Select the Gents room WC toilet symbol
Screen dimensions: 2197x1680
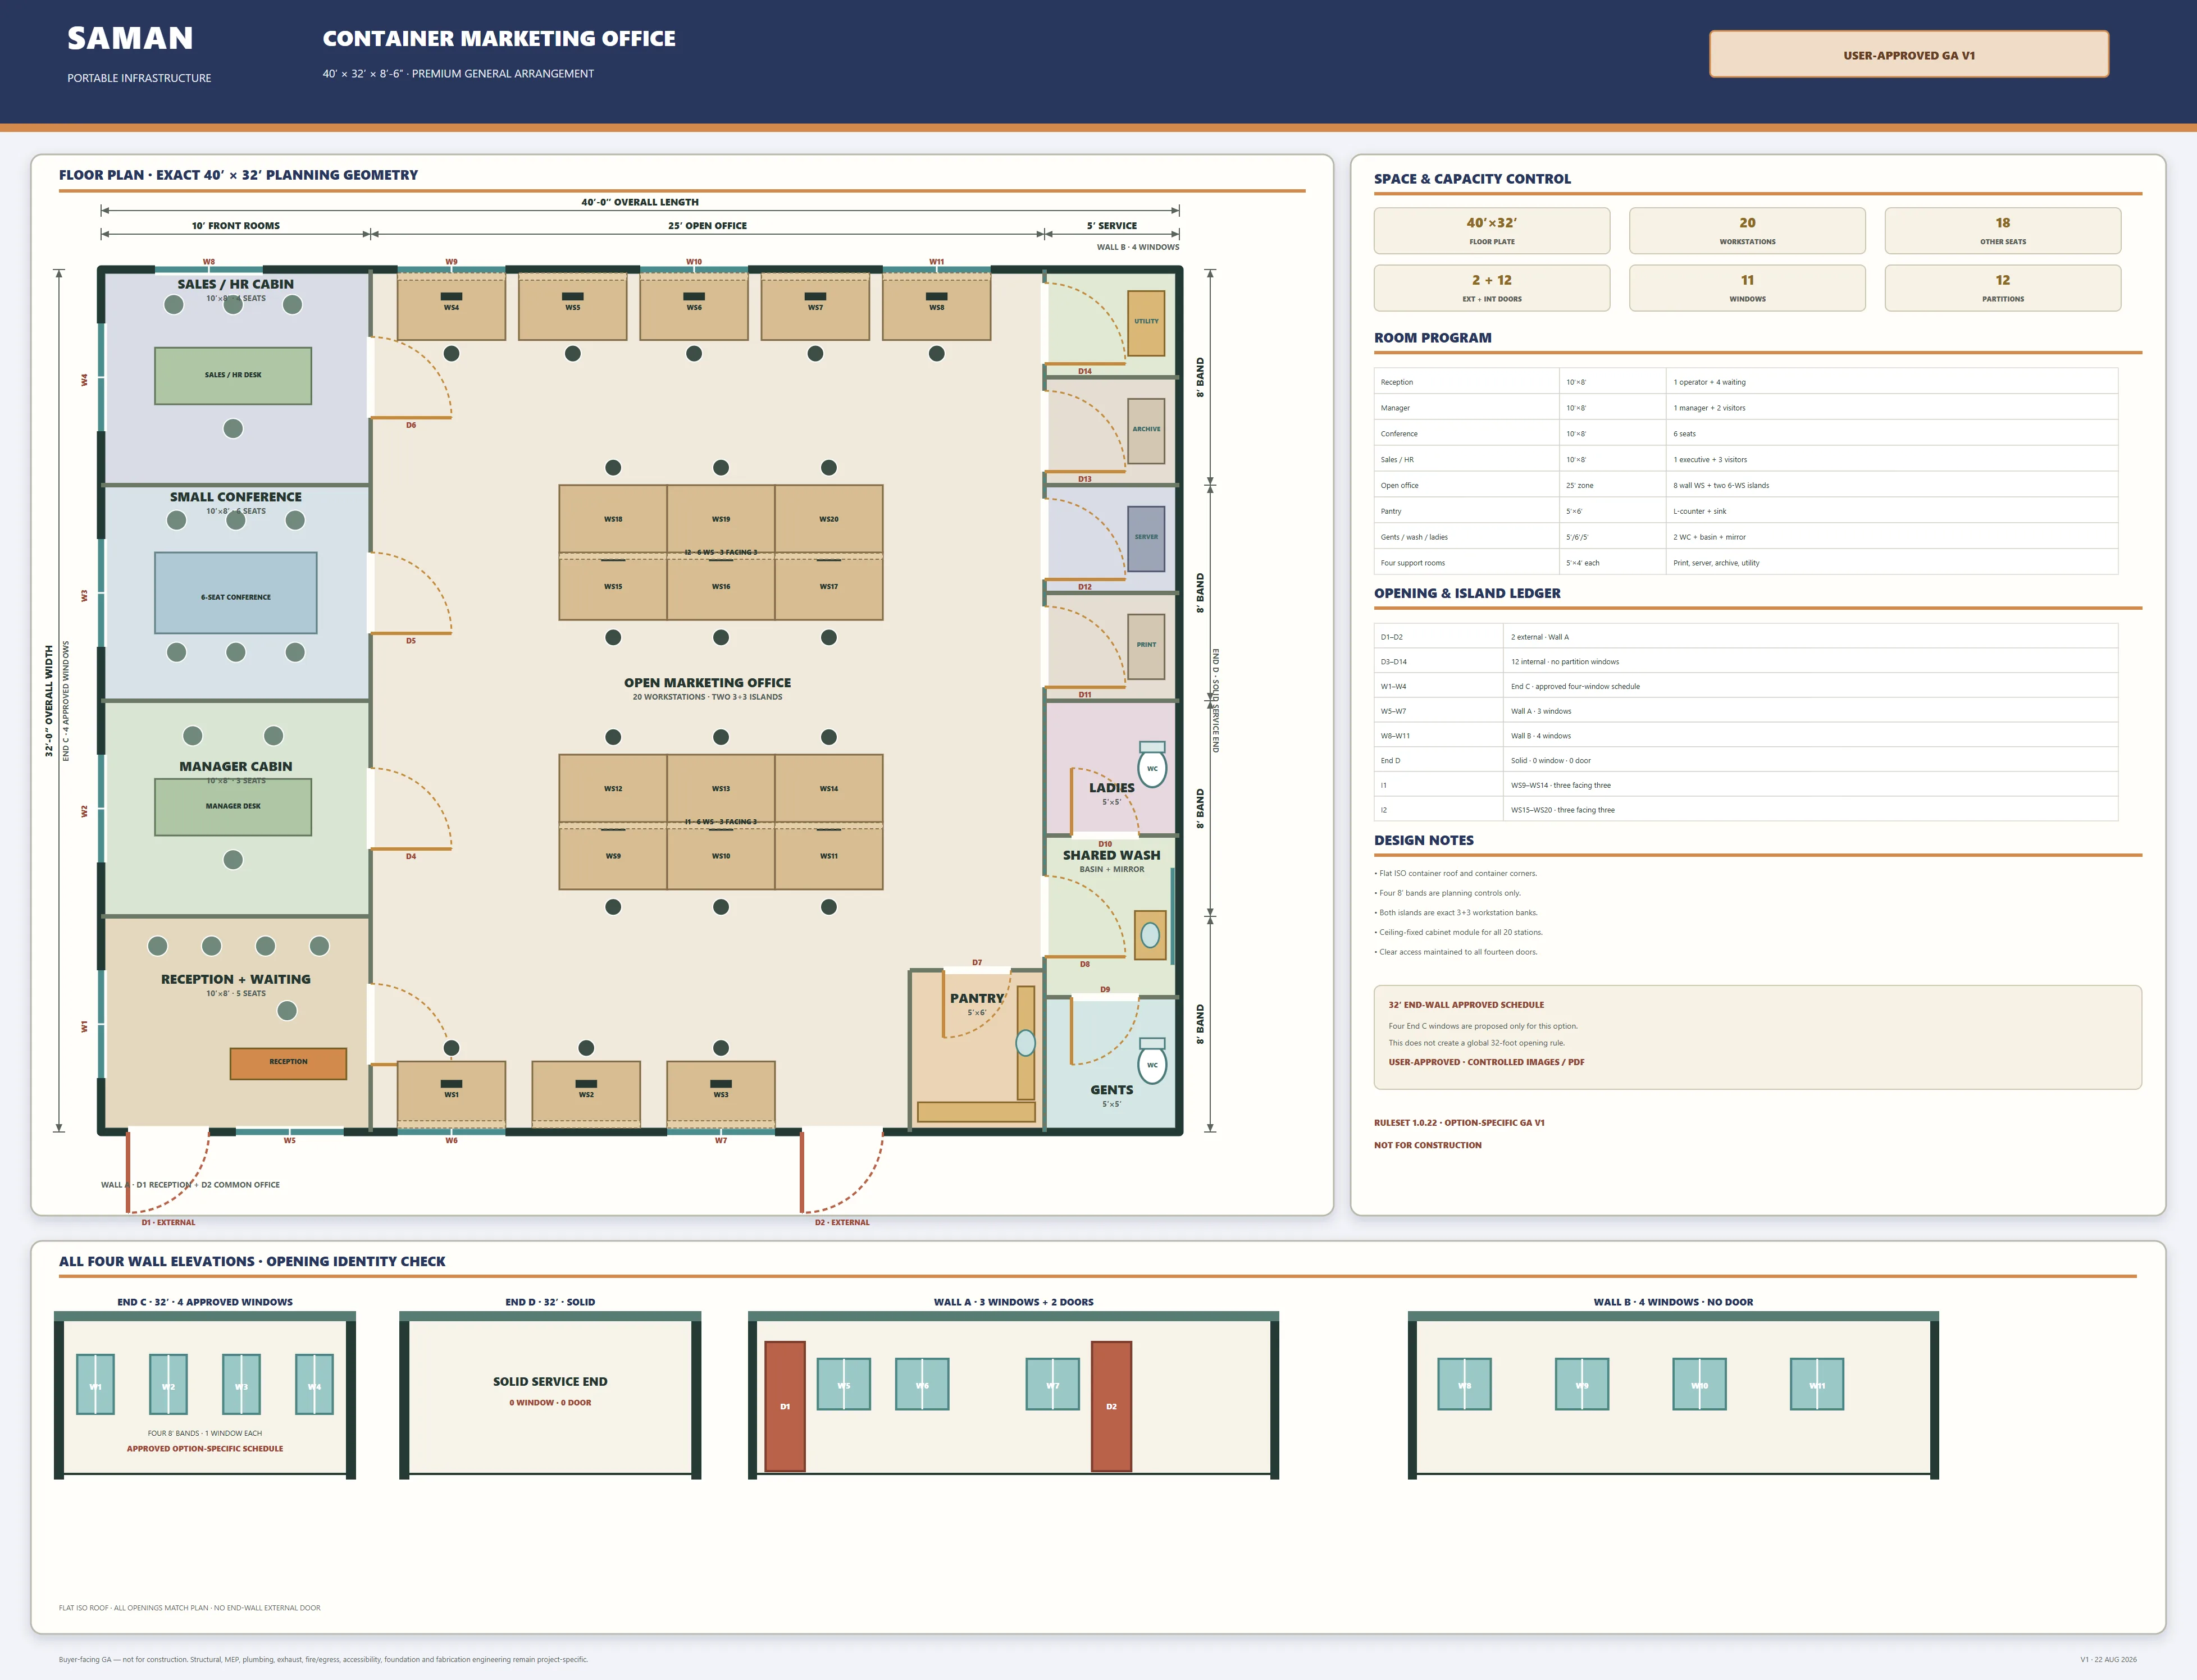pos(1152,1061)
